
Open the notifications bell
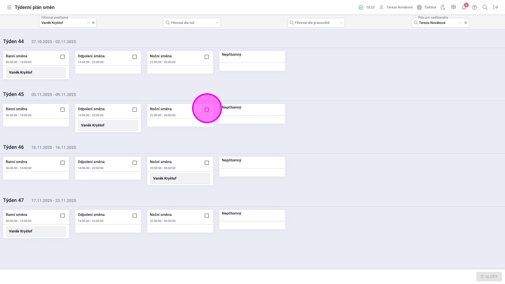click(464, 7)
